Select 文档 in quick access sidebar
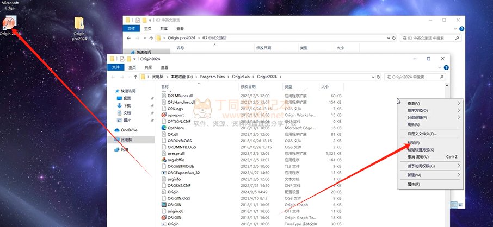The height and width of the screenshot is (227, 493). (x=127, y=113)
